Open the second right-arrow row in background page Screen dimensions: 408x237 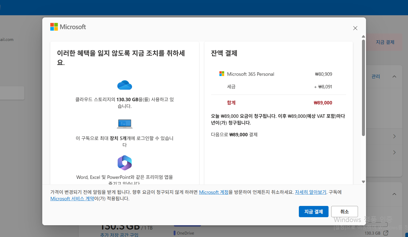pyautogui.click(x=394, y=152)
